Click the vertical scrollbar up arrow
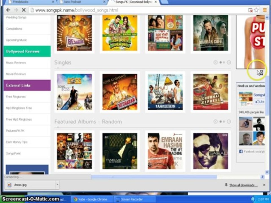 pyautogui.click(x=267, y=17)
